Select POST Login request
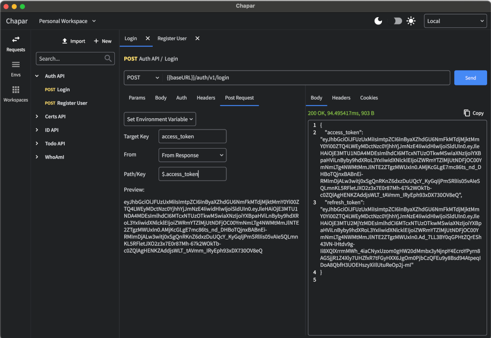491x338 pixels. pyautogui.click(x=57, y=89)
